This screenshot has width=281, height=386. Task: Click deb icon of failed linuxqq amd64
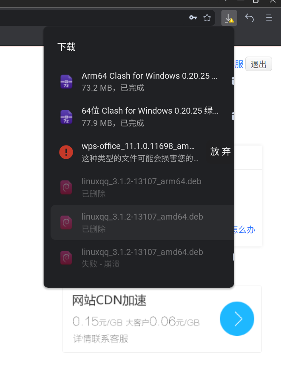[66, 258]
